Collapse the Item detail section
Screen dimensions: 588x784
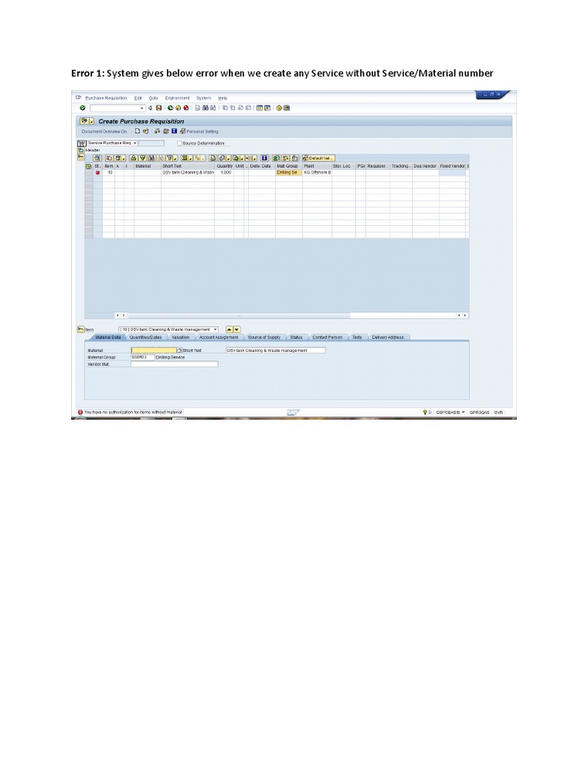pos(81,329)
